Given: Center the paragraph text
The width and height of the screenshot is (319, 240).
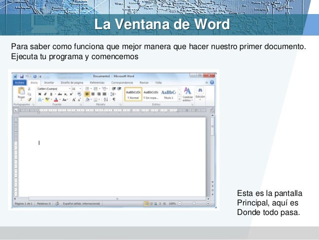Looking at the screenshot, I should tap(93, 94).
